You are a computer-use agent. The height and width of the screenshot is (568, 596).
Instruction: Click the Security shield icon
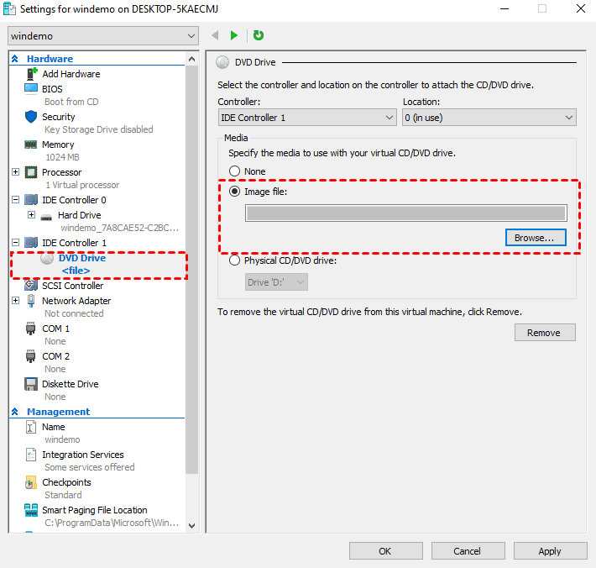pos(31,117)
